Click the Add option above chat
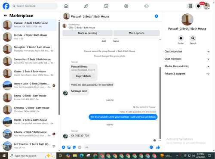Image resolution: width=215 pixels, height=159 pixels. [104, 41]
